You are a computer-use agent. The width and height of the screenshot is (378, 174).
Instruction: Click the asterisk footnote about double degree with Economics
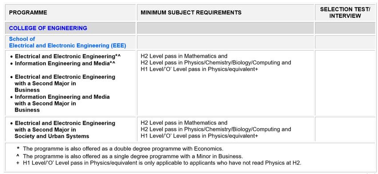[120, 149]
